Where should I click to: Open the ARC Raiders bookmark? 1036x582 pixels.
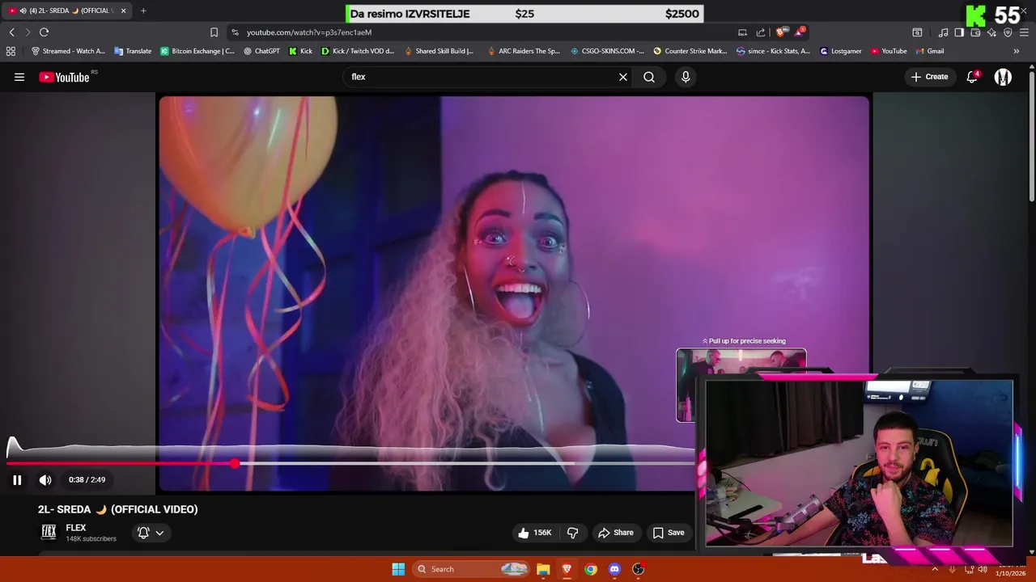pos(524,51)
